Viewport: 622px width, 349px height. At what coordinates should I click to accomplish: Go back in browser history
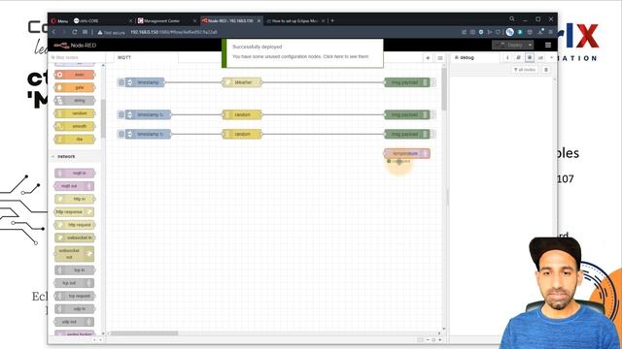[54, 32]
